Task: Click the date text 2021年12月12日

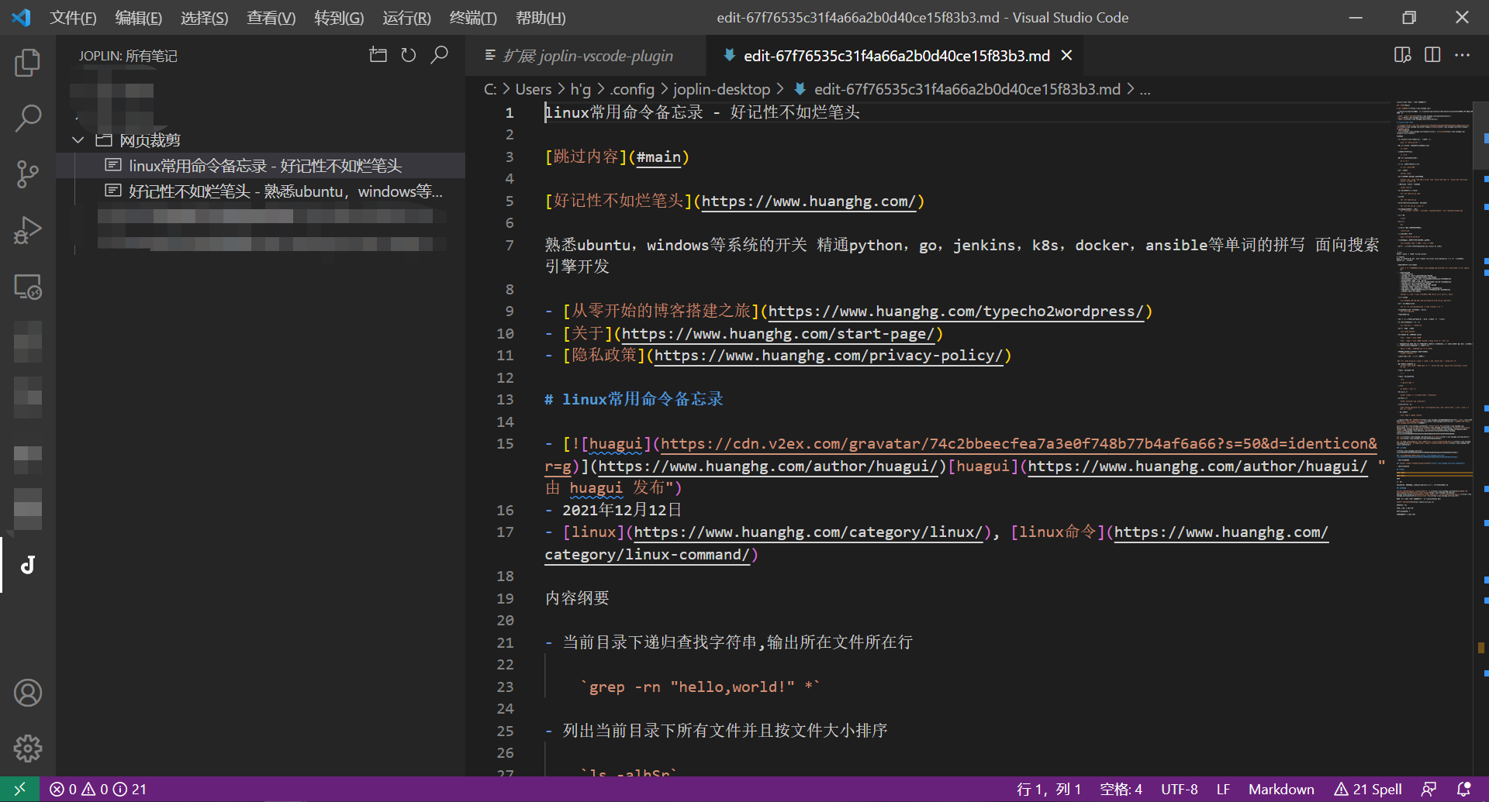Action: point(622,510)
